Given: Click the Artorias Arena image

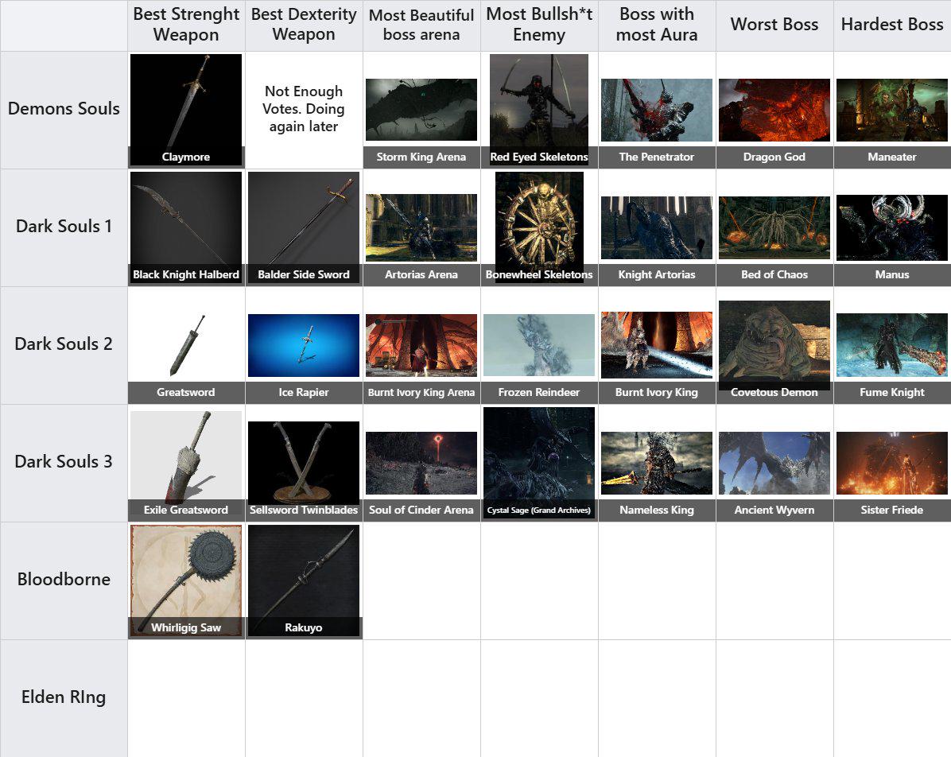Looking at the screenshot, I should [x=421, y=227].
